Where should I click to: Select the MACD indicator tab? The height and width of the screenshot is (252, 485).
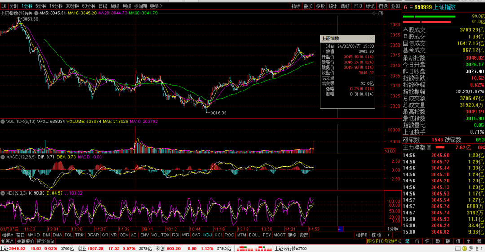[33, 235]
